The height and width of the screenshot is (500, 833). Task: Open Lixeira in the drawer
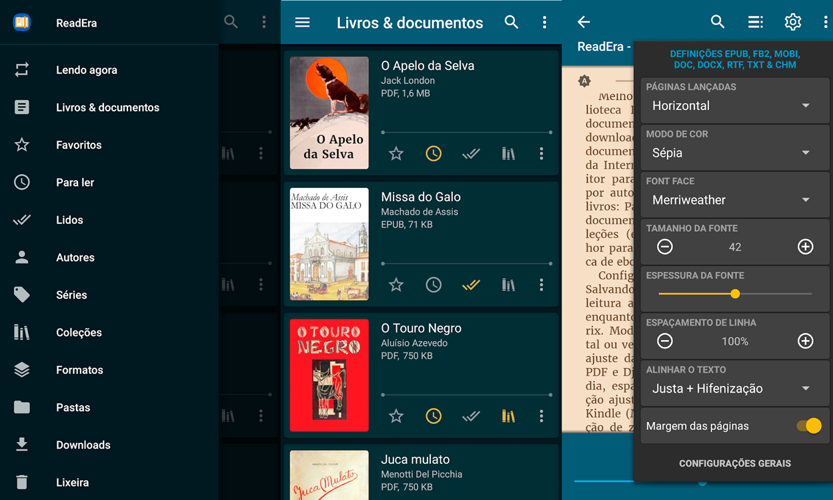coord(109,482)
